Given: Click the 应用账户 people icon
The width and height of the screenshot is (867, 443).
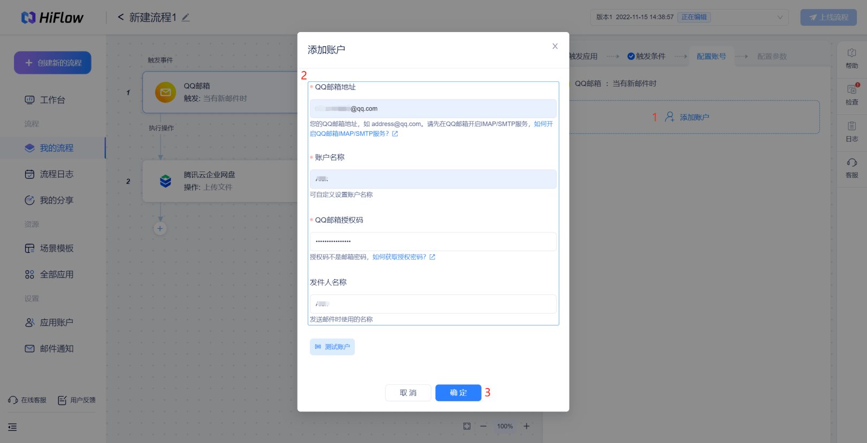Looking at the screenshot, I should [x=29, y=323].
